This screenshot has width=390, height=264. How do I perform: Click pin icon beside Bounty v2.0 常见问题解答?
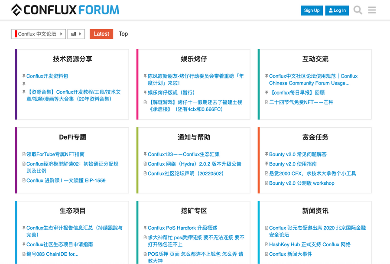[266, 154]
